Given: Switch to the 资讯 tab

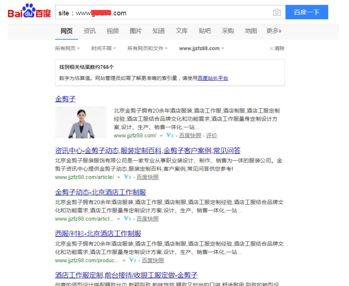Looking at the screenshot, I should [90, 31].
